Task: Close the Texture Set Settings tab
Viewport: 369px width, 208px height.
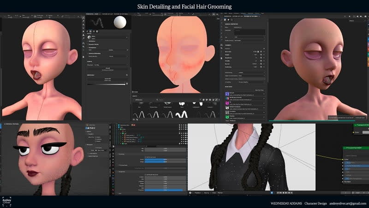Action: 259,16
